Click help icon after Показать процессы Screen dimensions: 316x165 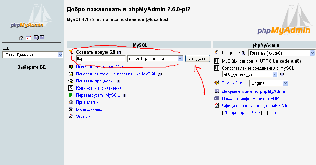[119, 81]
